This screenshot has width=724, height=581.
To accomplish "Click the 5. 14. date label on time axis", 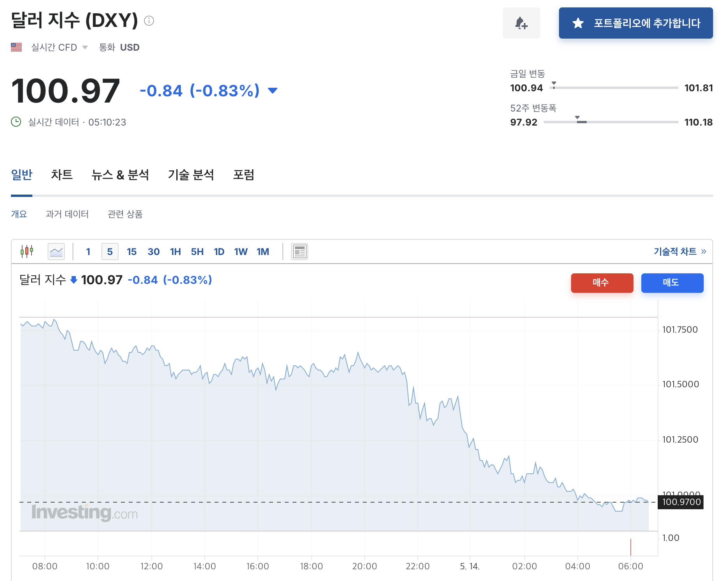I will (470, 566).
